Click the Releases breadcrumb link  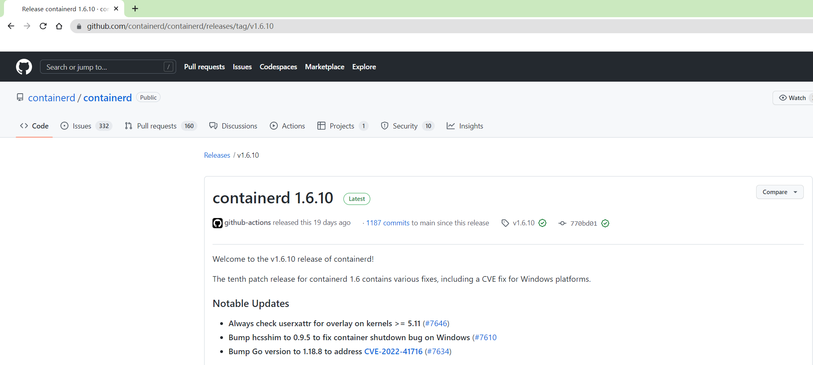pyautogui.click(x=217, y=155)
